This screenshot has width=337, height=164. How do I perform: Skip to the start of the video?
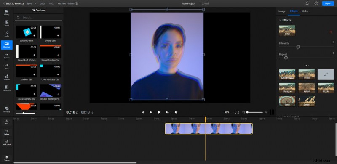click(142, 112)
